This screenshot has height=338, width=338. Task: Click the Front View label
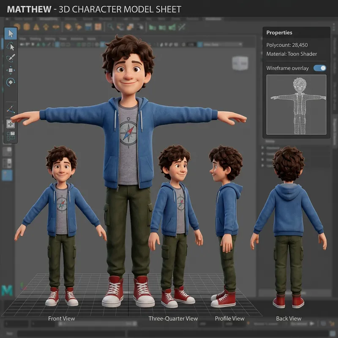[61, 318]
